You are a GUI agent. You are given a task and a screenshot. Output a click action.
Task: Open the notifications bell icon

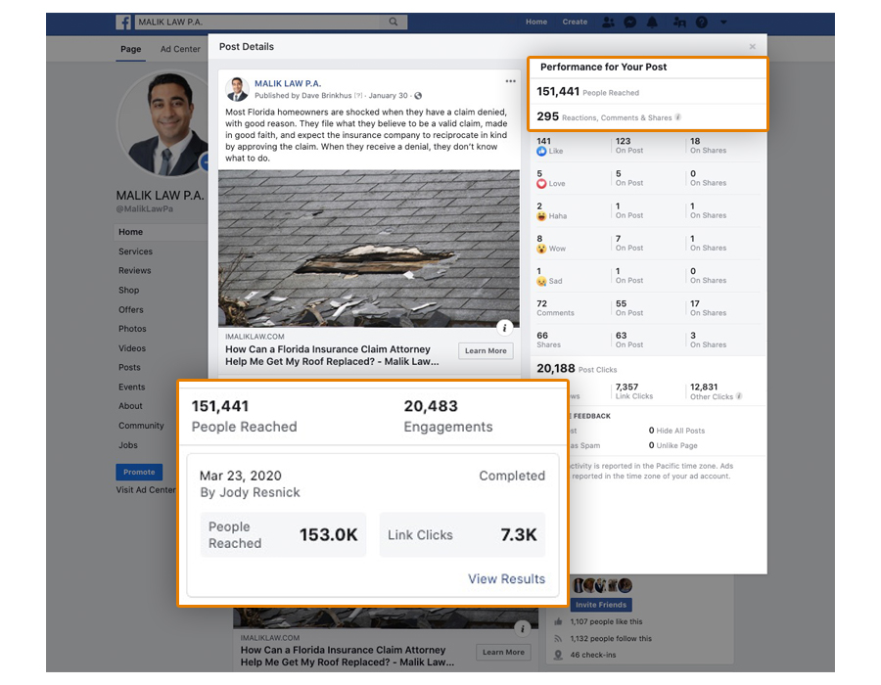pyautogui.click(x=652, y=22)
